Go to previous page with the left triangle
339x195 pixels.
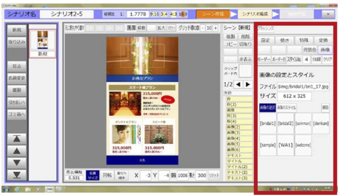pyautogui.click(x=238, y=84)
